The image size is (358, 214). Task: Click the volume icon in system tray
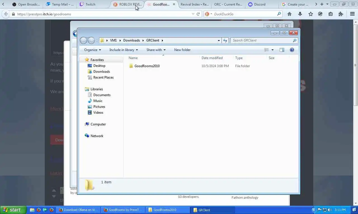(330, 210)
